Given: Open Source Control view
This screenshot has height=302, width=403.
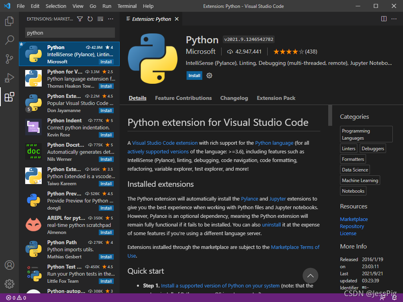Looking at the screenshot, I should coord(9,59).
